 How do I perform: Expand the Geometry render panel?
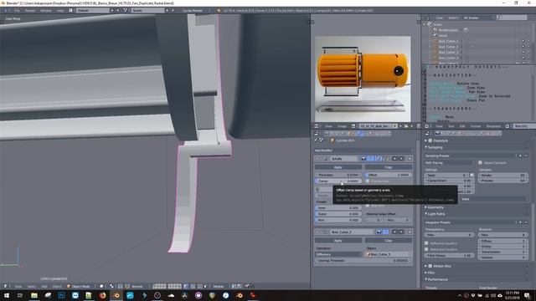pyautogui.click(x=426, y=207)
